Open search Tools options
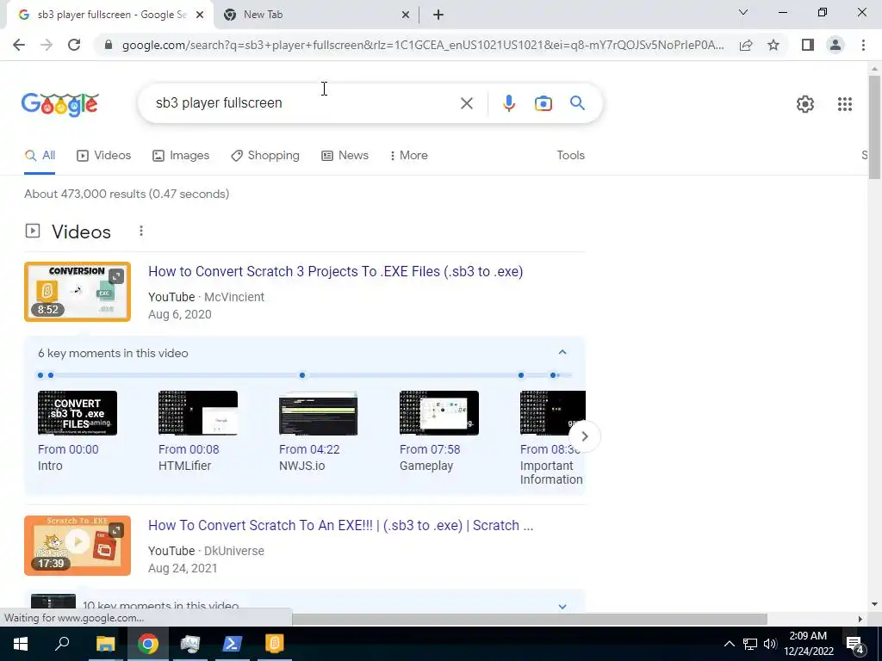The height and width of the screenshot is (661, 882). point(570,156)
